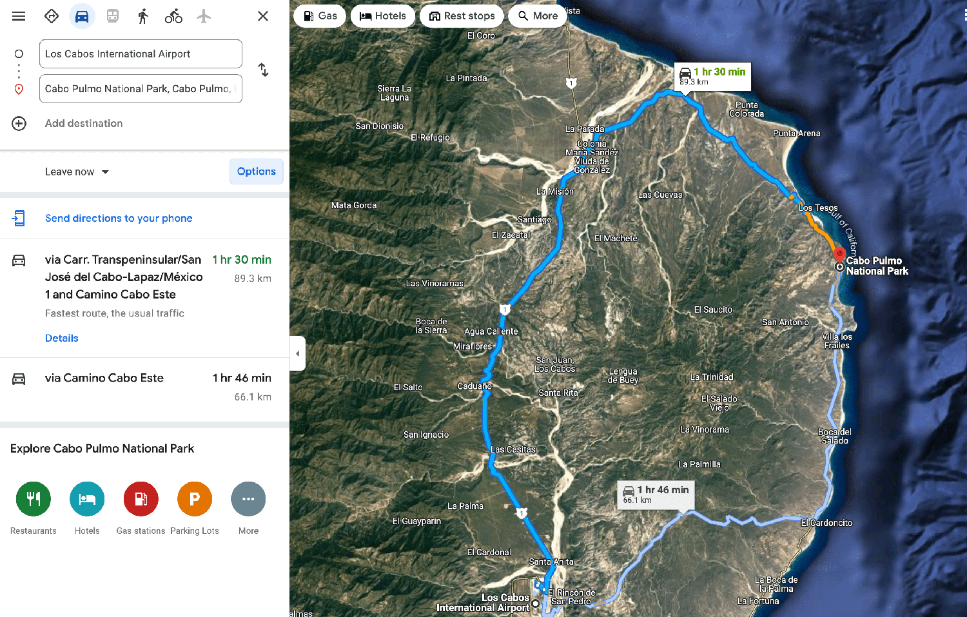Swap starting point and destination
The image size is (967, 617).
[x=263, y=70]
